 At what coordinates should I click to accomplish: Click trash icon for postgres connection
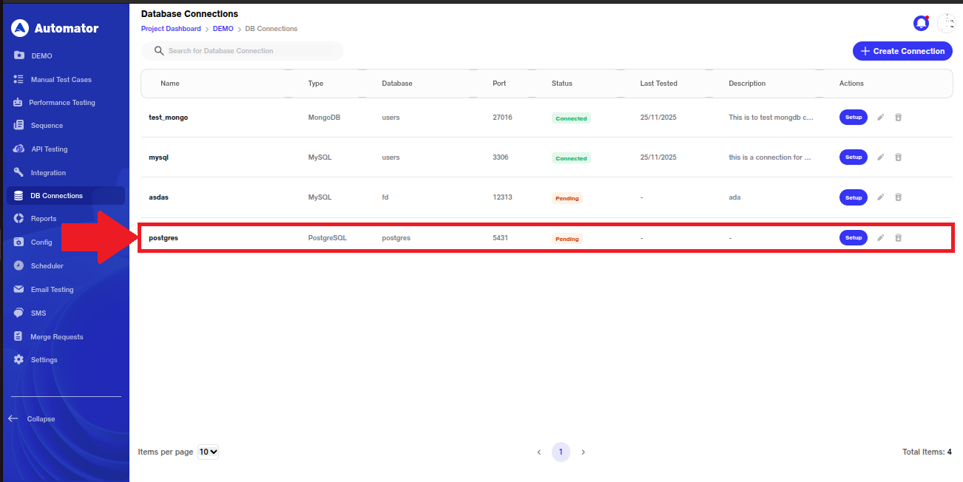coord(898,238)
